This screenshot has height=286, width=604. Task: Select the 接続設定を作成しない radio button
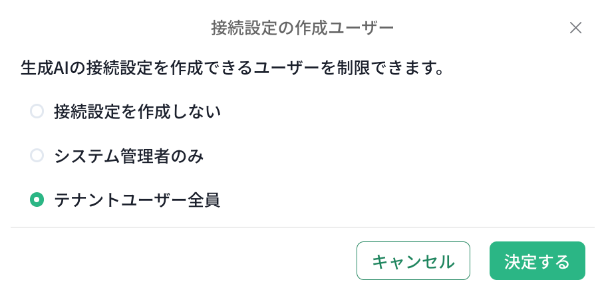click(x=37, y=111)
